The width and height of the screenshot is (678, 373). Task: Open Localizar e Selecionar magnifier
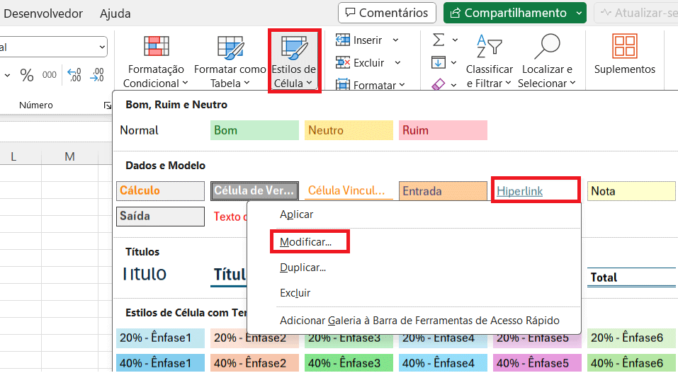[x=546, y=47]
